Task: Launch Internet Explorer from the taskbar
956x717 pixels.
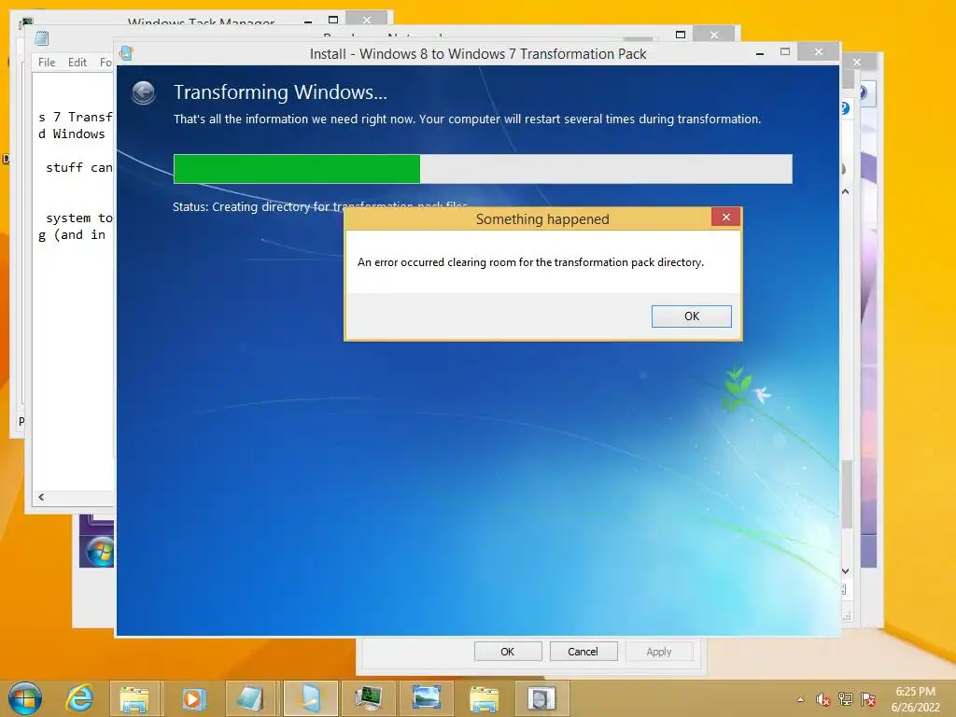Action: tap(80, 698)
